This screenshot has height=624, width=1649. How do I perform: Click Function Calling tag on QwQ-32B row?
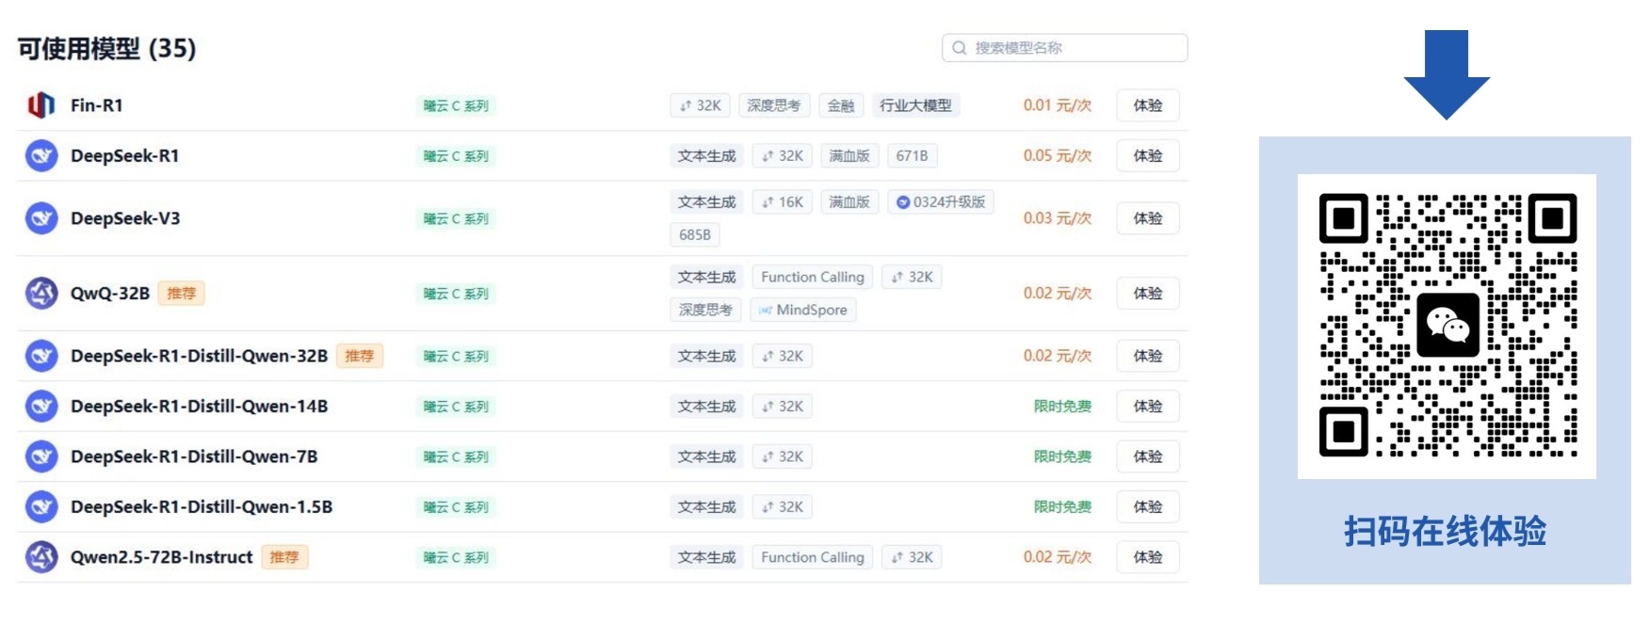813,277
